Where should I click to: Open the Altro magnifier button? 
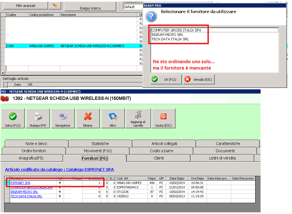(113, 118)
